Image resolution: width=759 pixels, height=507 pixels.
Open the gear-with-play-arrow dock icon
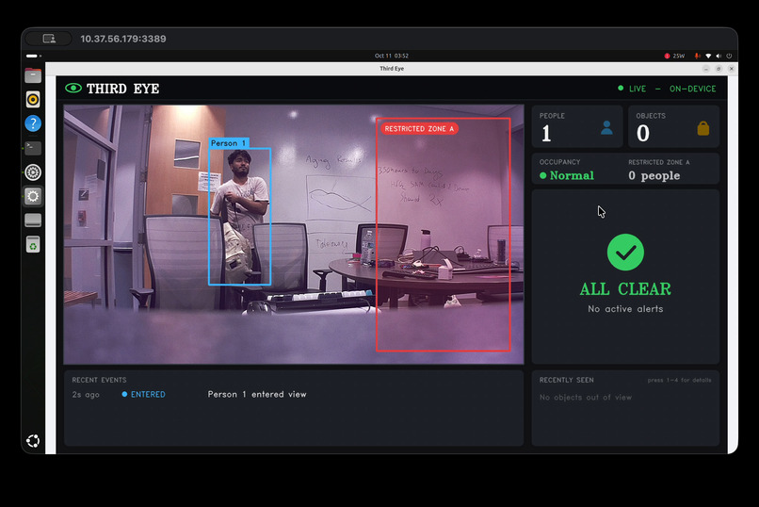click(x=33, y=172)
